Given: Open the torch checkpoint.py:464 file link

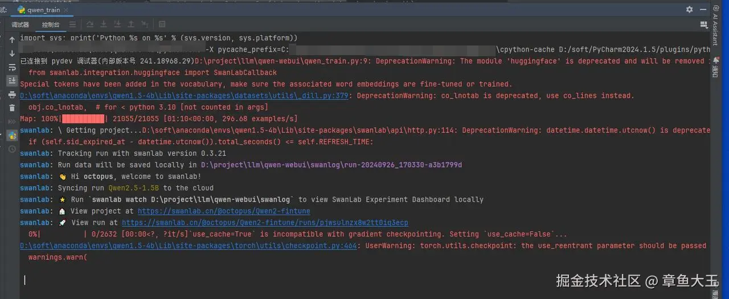Looking at the screenshot, I should click(x=189, y=246).
